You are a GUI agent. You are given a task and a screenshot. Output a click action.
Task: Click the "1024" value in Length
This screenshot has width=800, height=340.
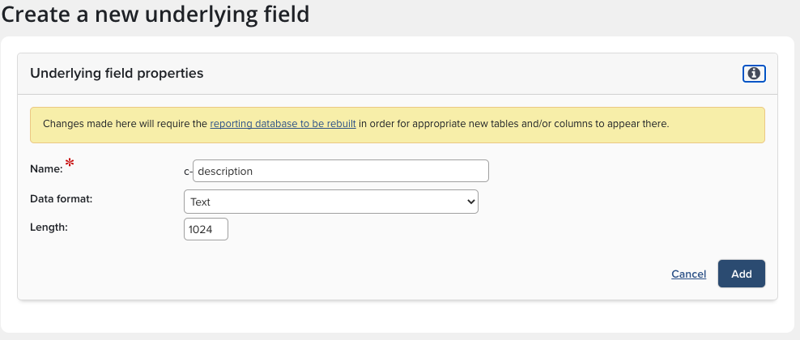[x=200, y=230]
